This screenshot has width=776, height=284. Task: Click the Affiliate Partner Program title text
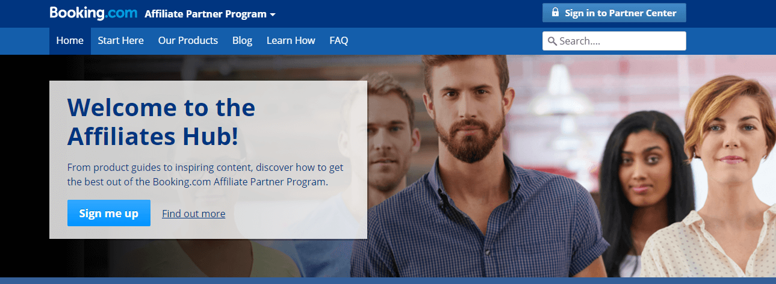[x=205, y=13]
